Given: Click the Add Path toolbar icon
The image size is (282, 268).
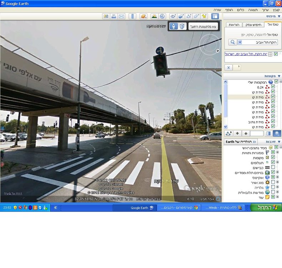Looking at the screenshot, I should tap(189, 16).
